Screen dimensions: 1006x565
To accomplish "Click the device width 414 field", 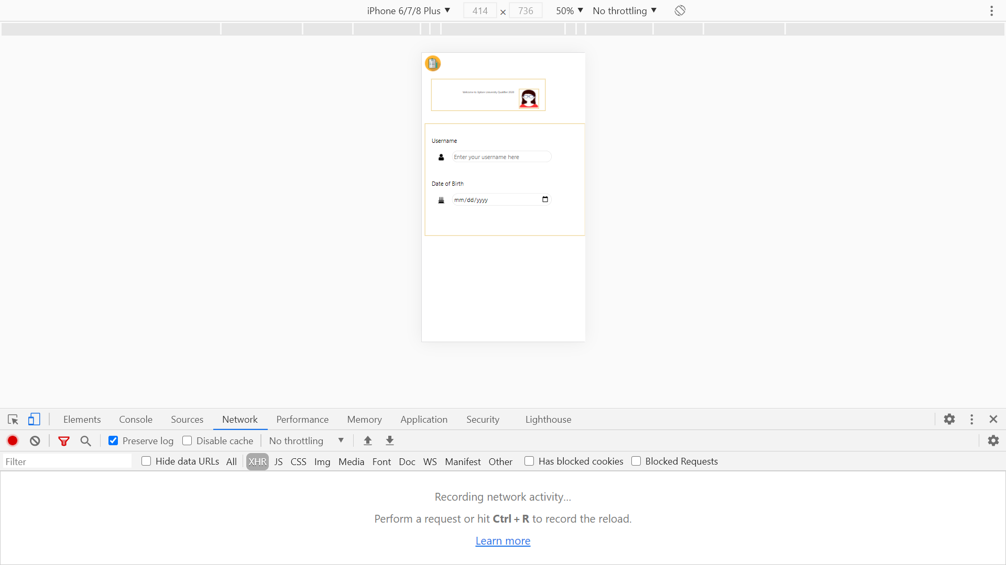I will (480, 10).
